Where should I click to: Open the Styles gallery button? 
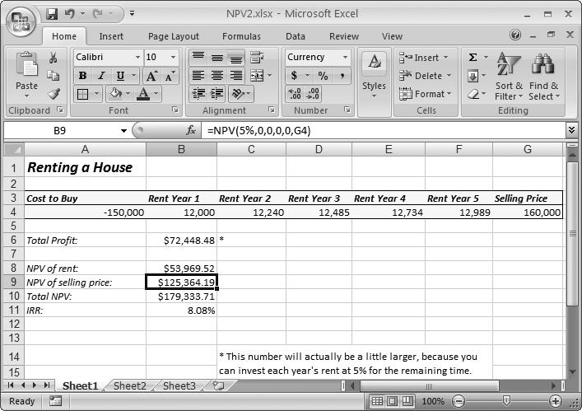374,74
